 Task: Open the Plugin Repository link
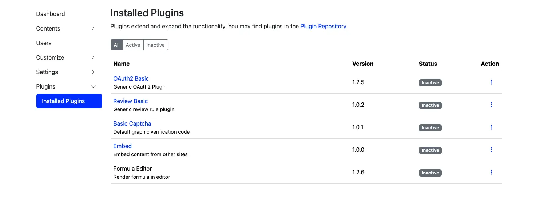click(323, 26)
